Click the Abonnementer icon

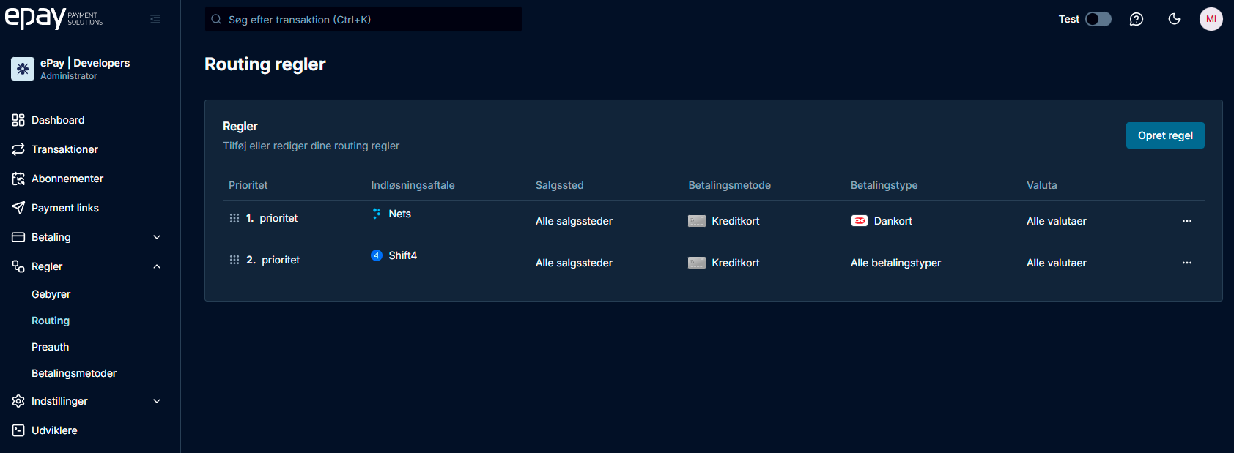[18, 179]
